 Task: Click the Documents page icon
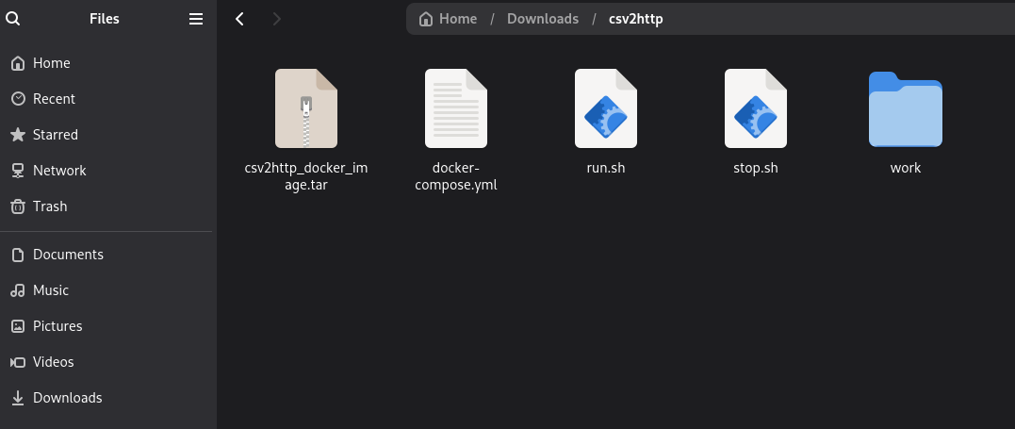(x=18, y=255)
